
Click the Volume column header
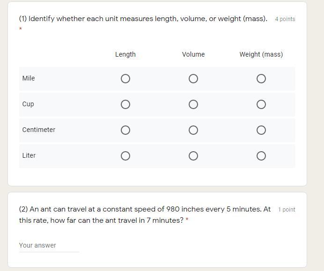193,54
